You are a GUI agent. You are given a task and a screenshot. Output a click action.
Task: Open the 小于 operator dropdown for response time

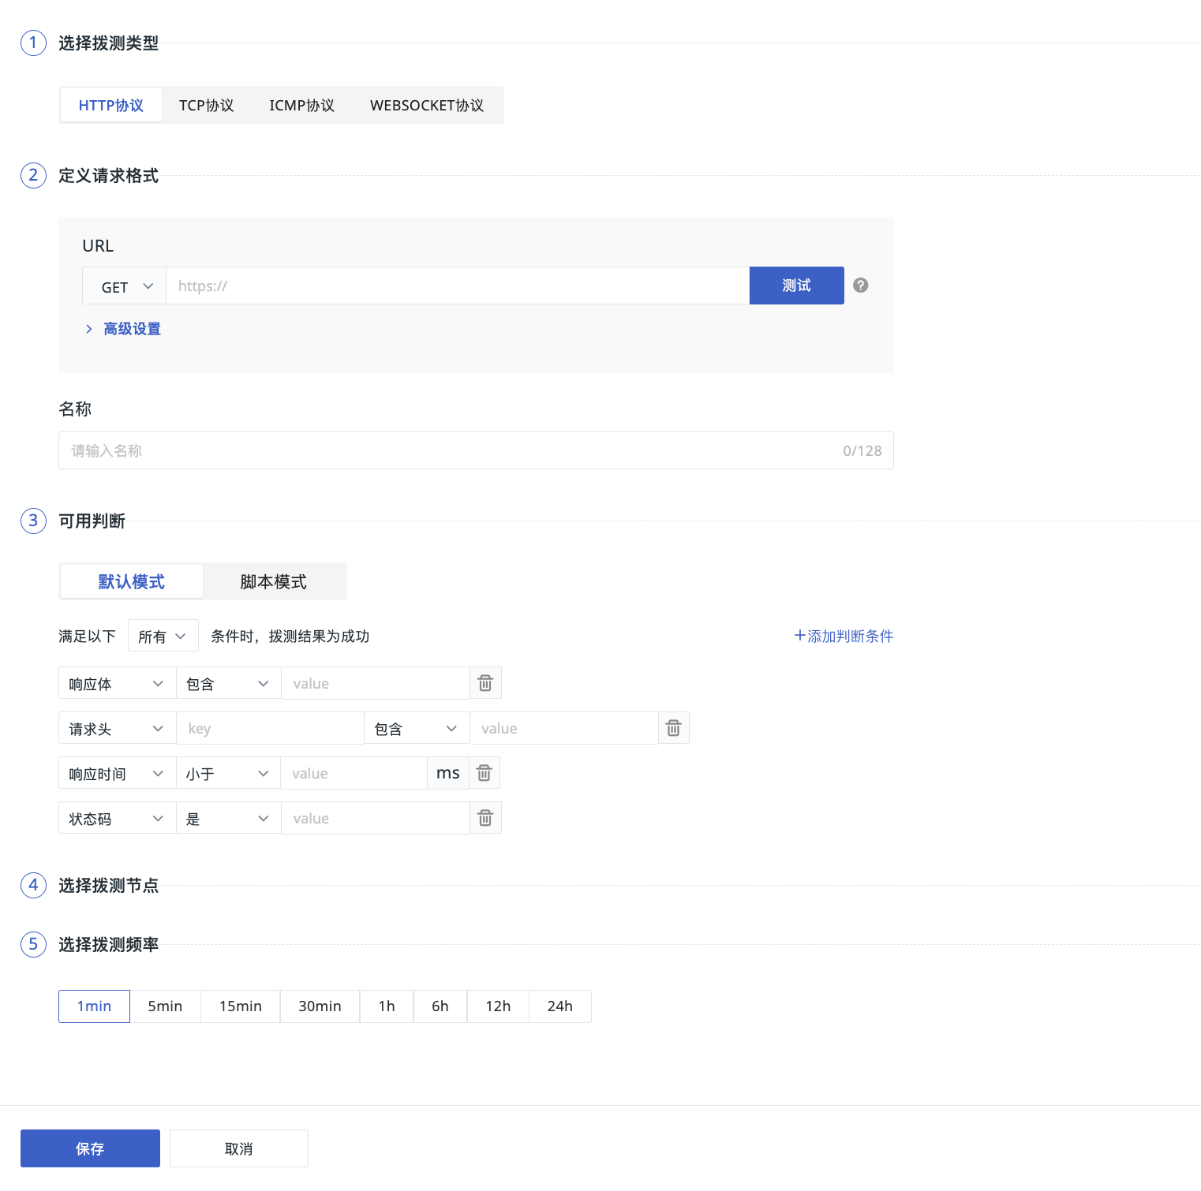[227, 774]
